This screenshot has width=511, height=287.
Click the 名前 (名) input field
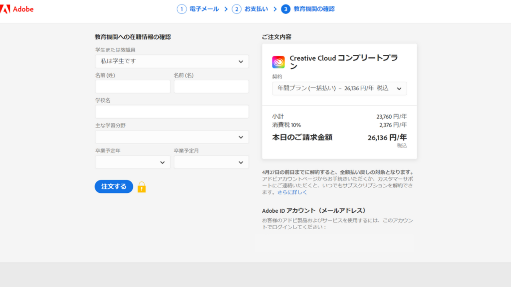pos(211,87)
